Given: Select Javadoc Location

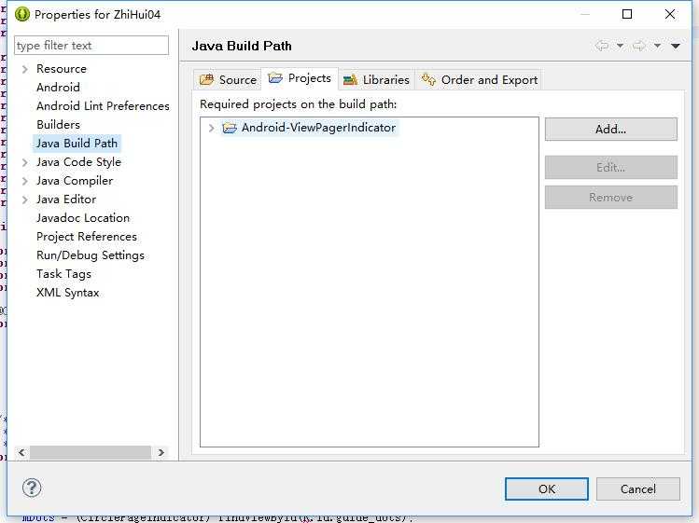Looking at the screenshot, I should pyautogui.click(x=83, y=218).
